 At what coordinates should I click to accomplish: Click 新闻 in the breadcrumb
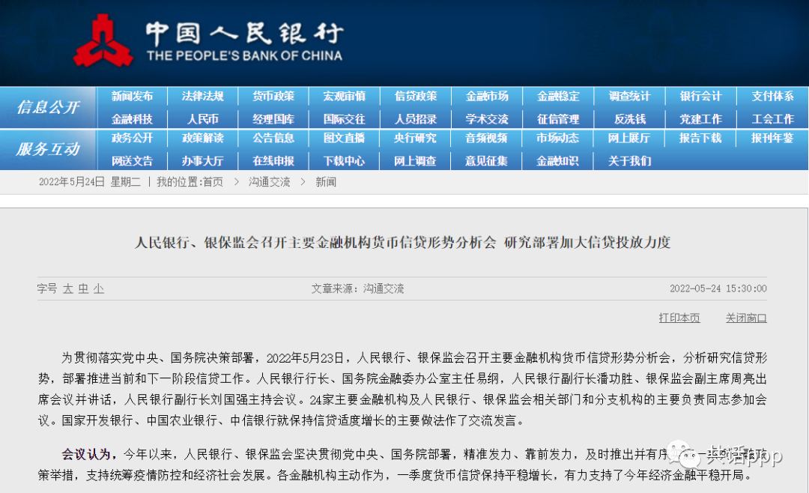point(326,182)
